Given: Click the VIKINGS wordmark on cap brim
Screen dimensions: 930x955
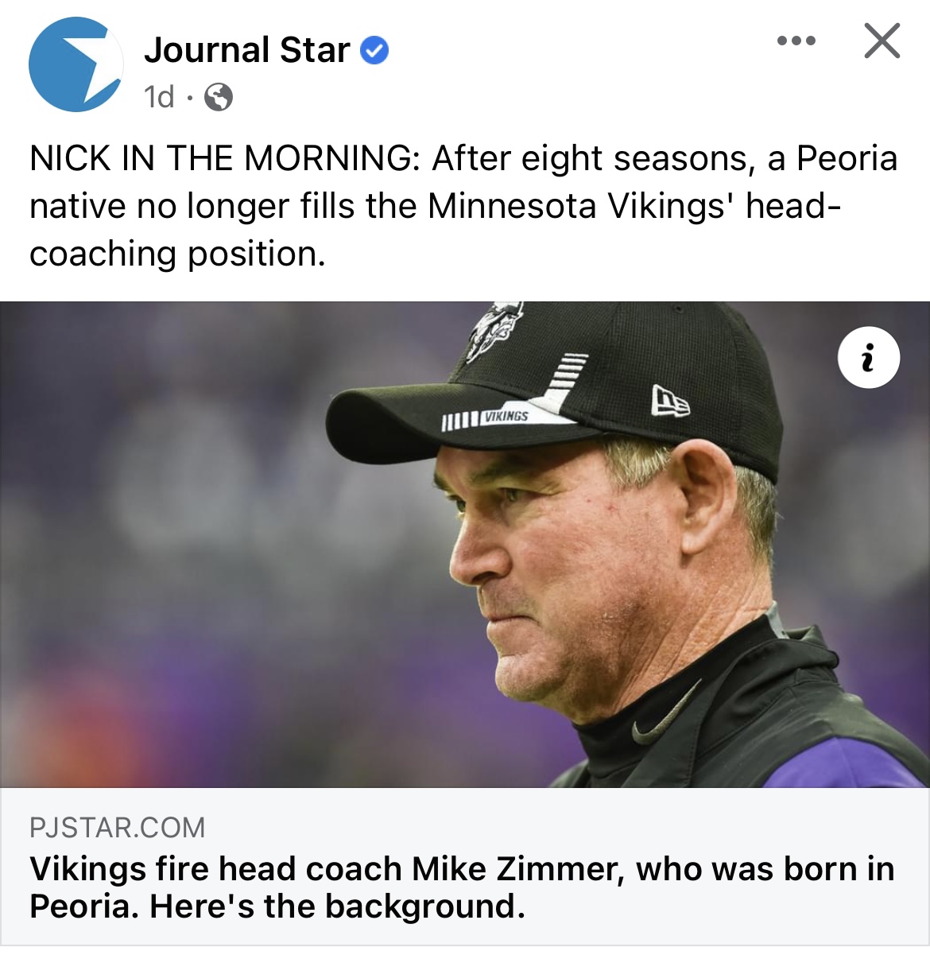Looking at the screenshot, I should [x=506, y=415].
